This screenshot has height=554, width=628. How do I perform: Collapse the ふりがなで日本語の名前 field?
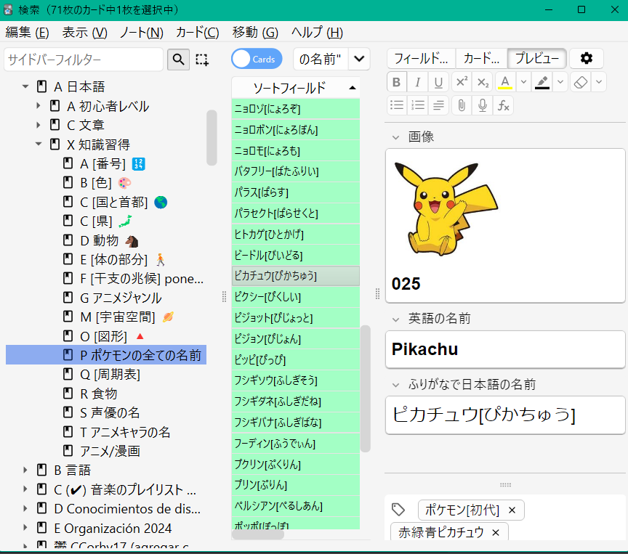tap(395, 386)
